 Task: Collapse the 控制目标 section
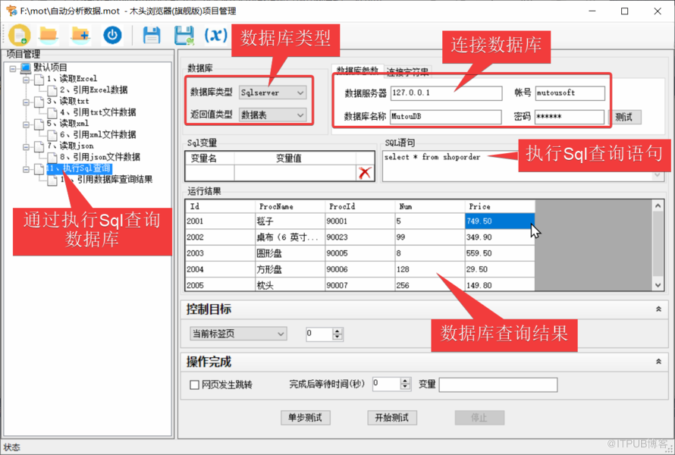[x=658, y=309]
